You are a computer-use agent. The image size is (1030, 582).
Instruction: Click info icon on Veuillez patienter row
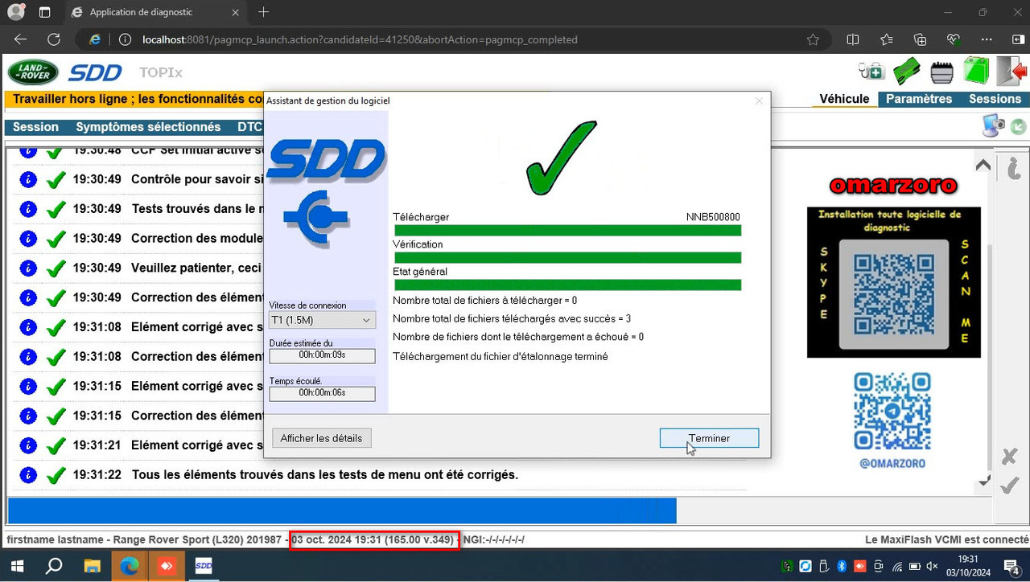click(x=28, y=268)
